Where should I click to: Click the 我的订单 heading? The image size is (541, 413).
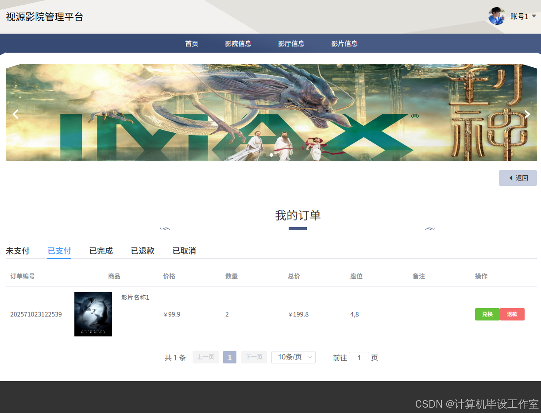[298, 216]
